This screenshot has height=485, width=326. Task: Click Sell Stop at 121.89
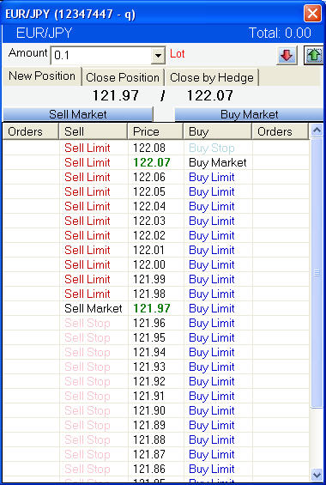point(88,425)
